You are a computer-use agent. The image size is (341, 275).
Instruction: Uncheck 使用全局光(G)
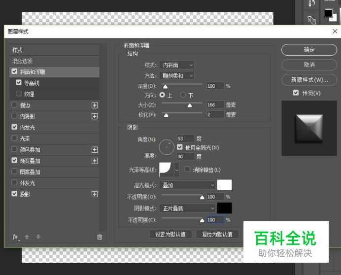[x=180, y=147]
